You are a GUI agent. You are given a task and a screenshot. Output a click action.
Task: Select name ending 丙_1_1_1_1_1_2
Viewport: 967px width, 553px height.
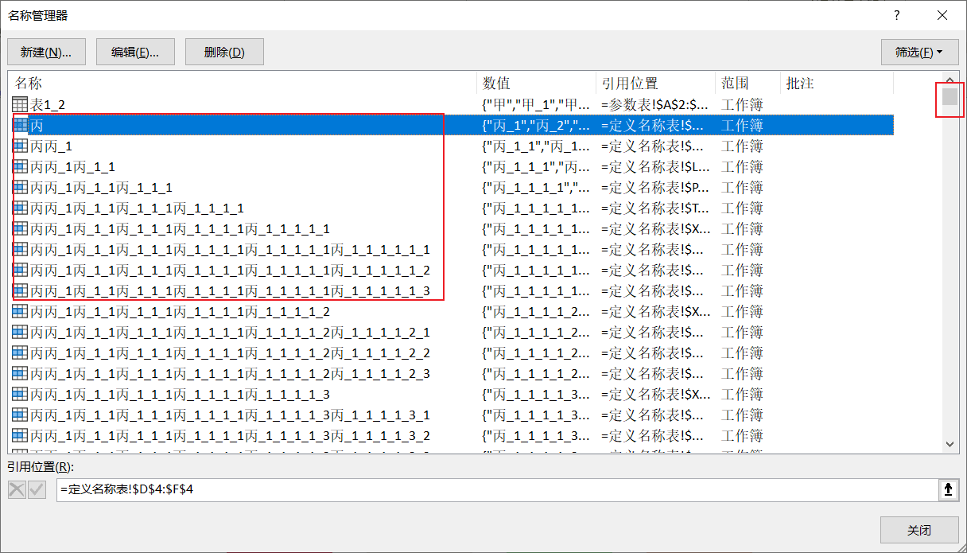(230, 270)
